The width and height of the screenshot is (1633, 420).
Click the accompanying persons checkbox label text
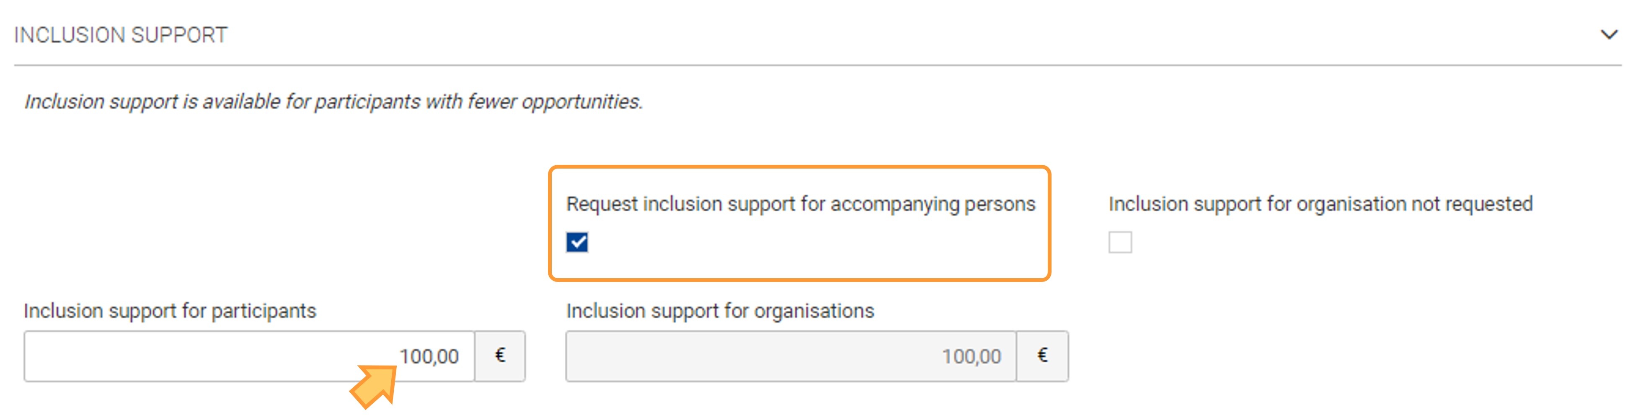click(800, 204)
